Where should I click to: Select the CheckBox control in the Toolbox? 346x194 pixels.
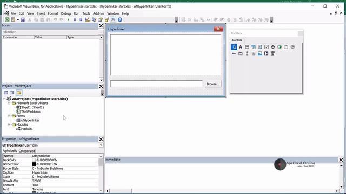pyautogui.click(x=267, y=47)
